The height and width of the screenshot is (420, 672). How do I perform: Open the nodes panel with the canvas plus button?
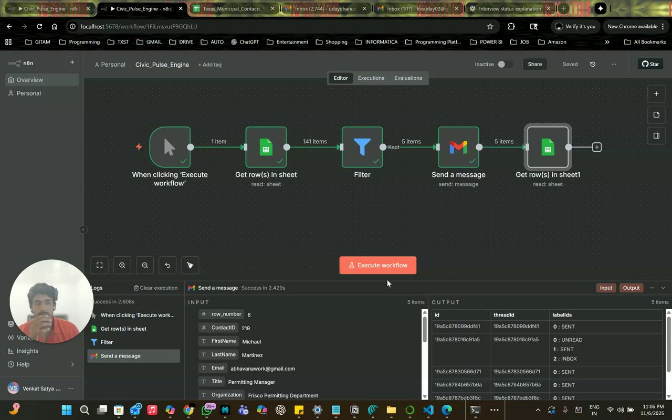[656, 94]
